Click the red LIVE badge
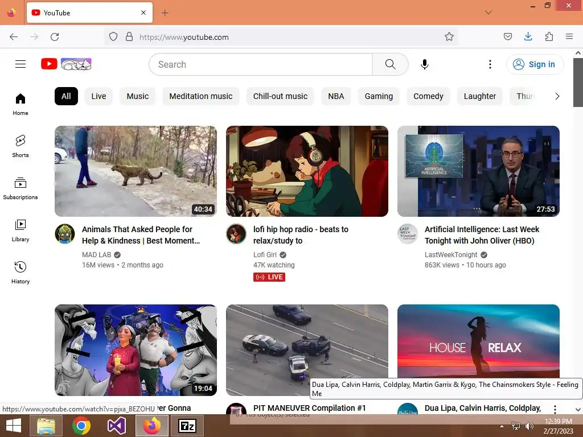Image resolution: width=583 pixels, height=437 pixels. (269, 277)
